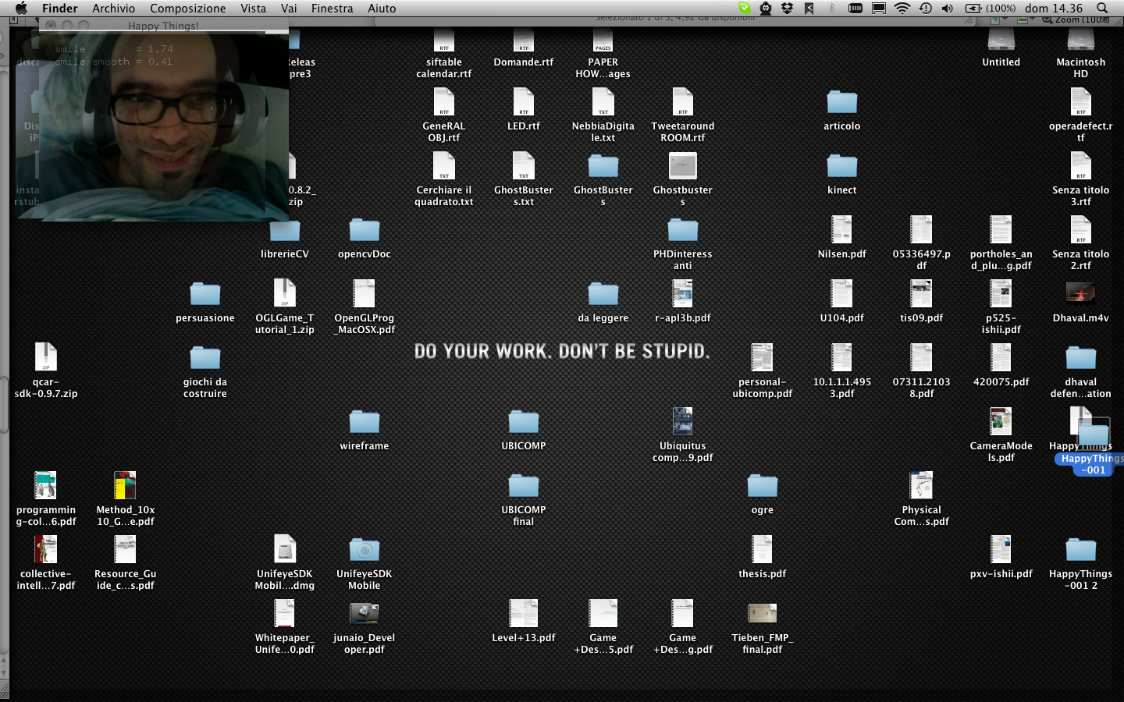Open the volume control in menu bar
This screenshot has width=1124, height=702.
coord(947,9)
